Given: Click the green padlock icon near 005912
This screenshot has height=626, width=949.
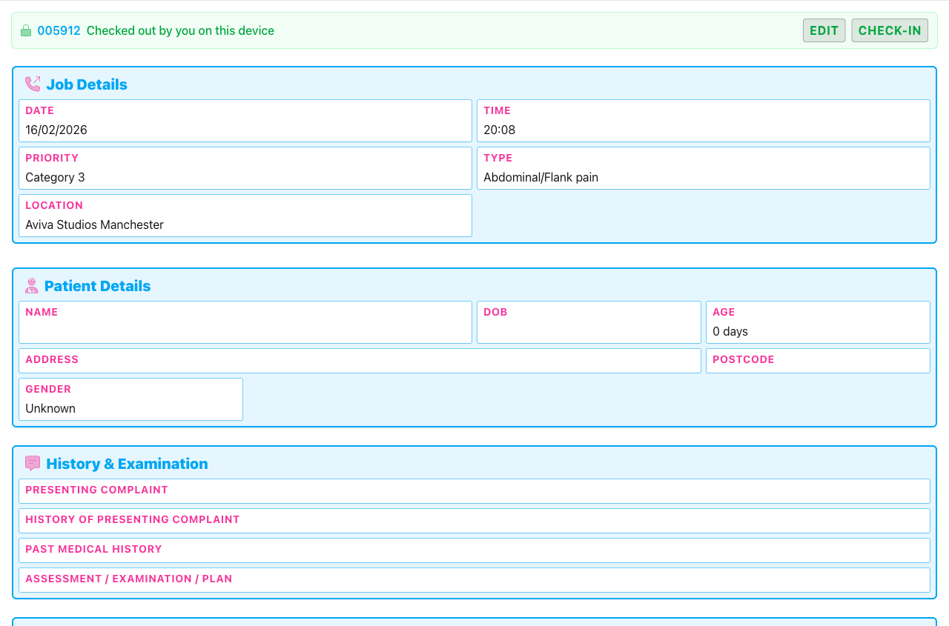Looking at the screenshot, I should coord(26,30).
